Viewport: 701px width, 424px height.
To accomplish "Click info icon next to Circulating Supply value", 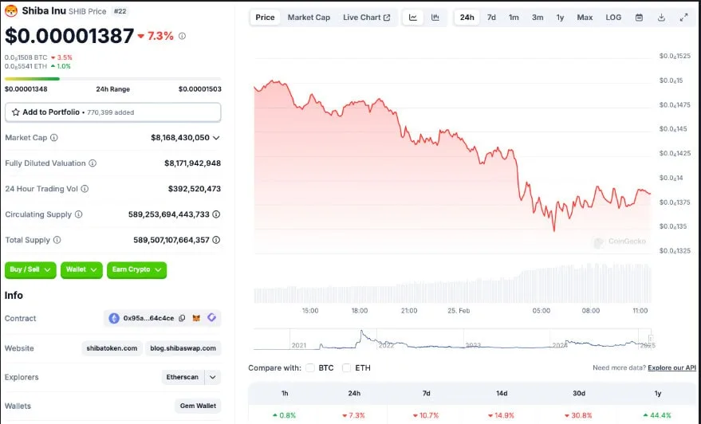I will [x=216, y=214].
